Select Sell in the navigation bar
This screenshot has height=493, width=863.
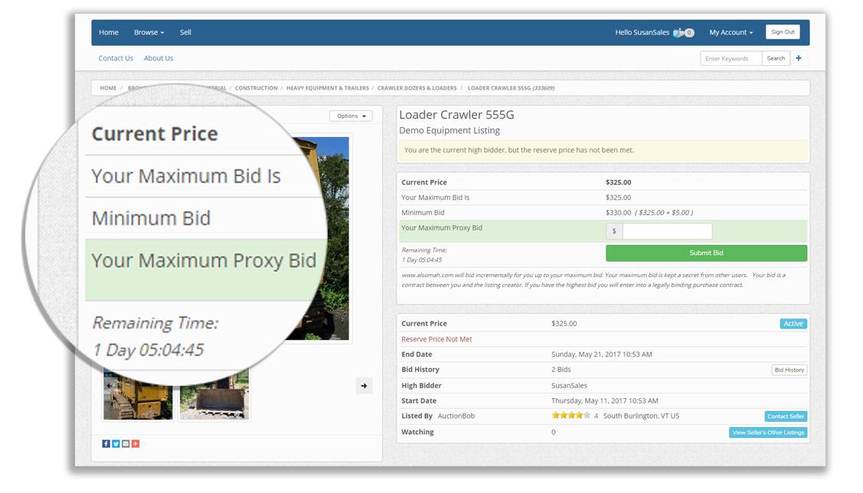185,32
